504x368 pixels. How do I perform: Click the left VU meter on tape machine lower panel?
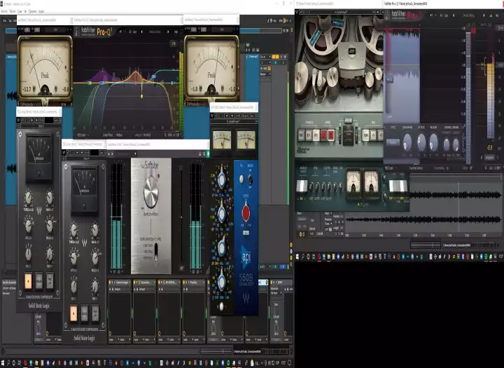click(353, 182)
